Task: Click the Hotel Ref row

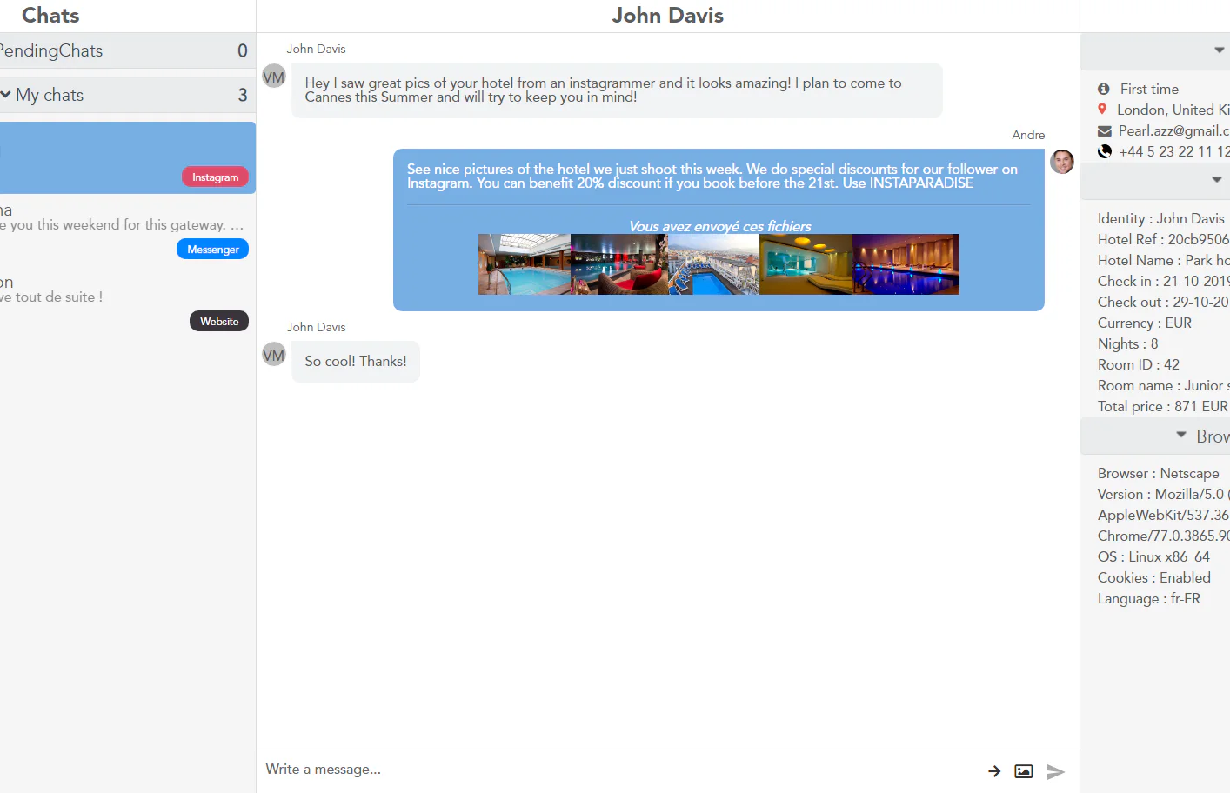Action: 1163,239
